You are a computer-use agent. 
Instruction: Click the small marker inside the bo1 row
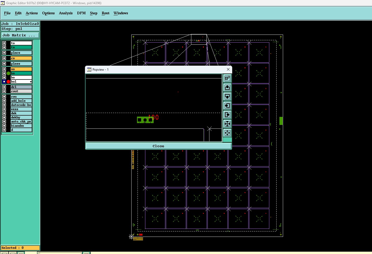[x=31, y=82]
